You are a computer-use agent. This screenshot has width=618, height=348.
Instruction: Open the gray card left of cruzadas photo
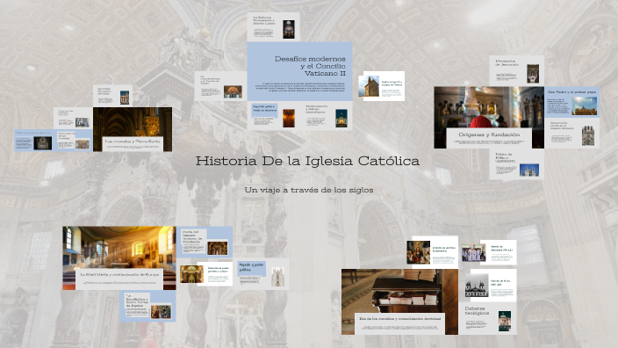73,118
